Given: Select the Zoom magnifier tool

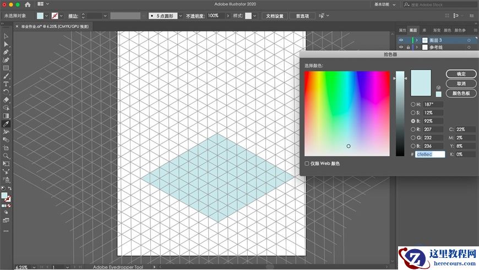Looking at the screenshot, I should click(x=6, y=156).
